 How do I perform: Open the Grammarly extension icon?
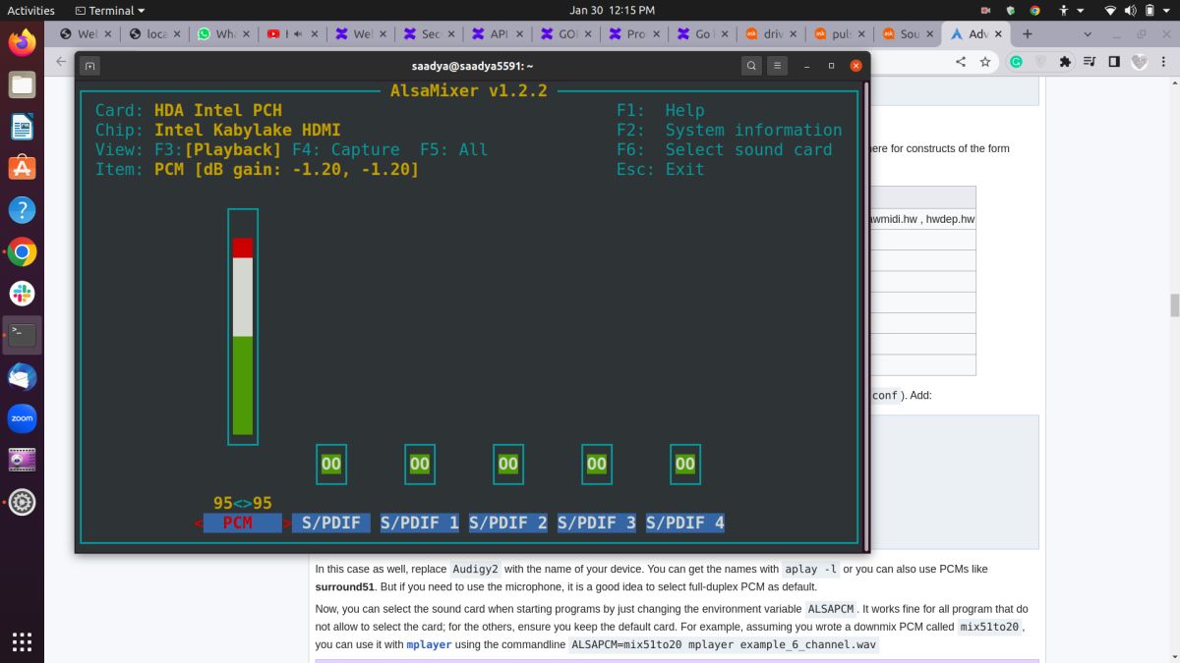click(x=1016, y=61)
